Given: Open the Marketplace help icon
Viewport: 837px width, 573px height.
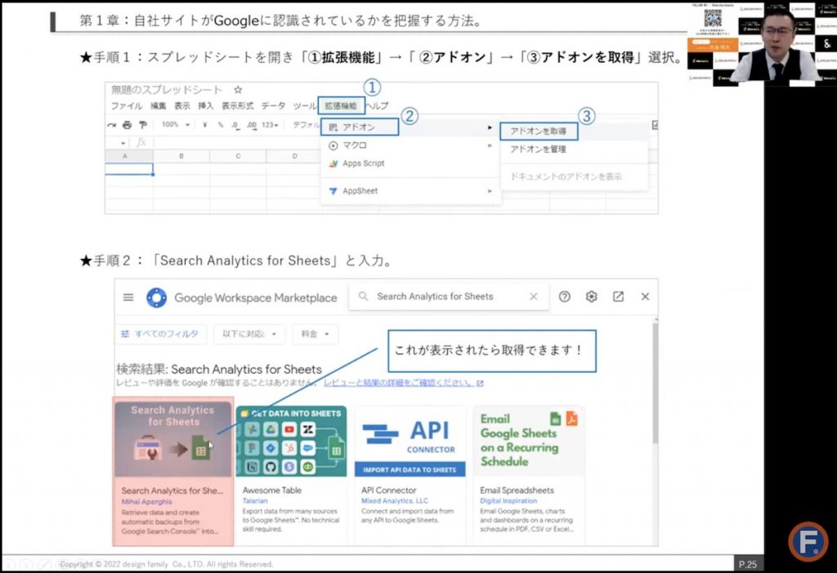Looking at the screenshot, I should [x=564, y=297].
